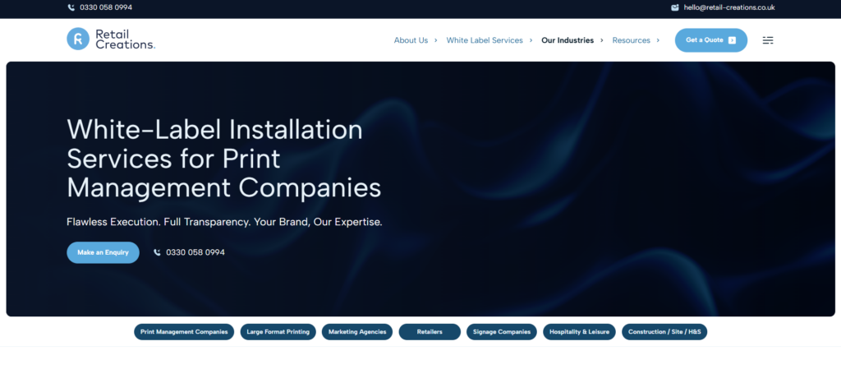Image resolution: width=841 pixels, height=383 pixels.
Task: Click the arrow icon inside Get a Quote
Action: click(x=732, y=40)
